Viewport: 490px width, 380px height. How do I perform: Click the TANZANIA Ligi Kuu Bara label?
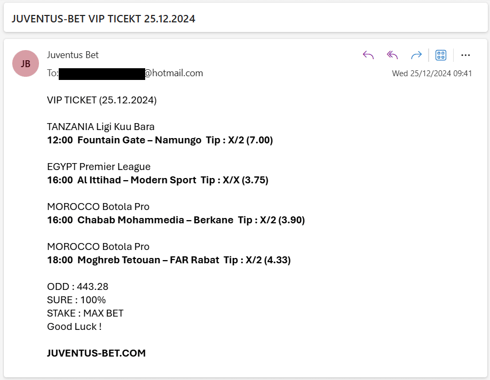pos(101,127)
